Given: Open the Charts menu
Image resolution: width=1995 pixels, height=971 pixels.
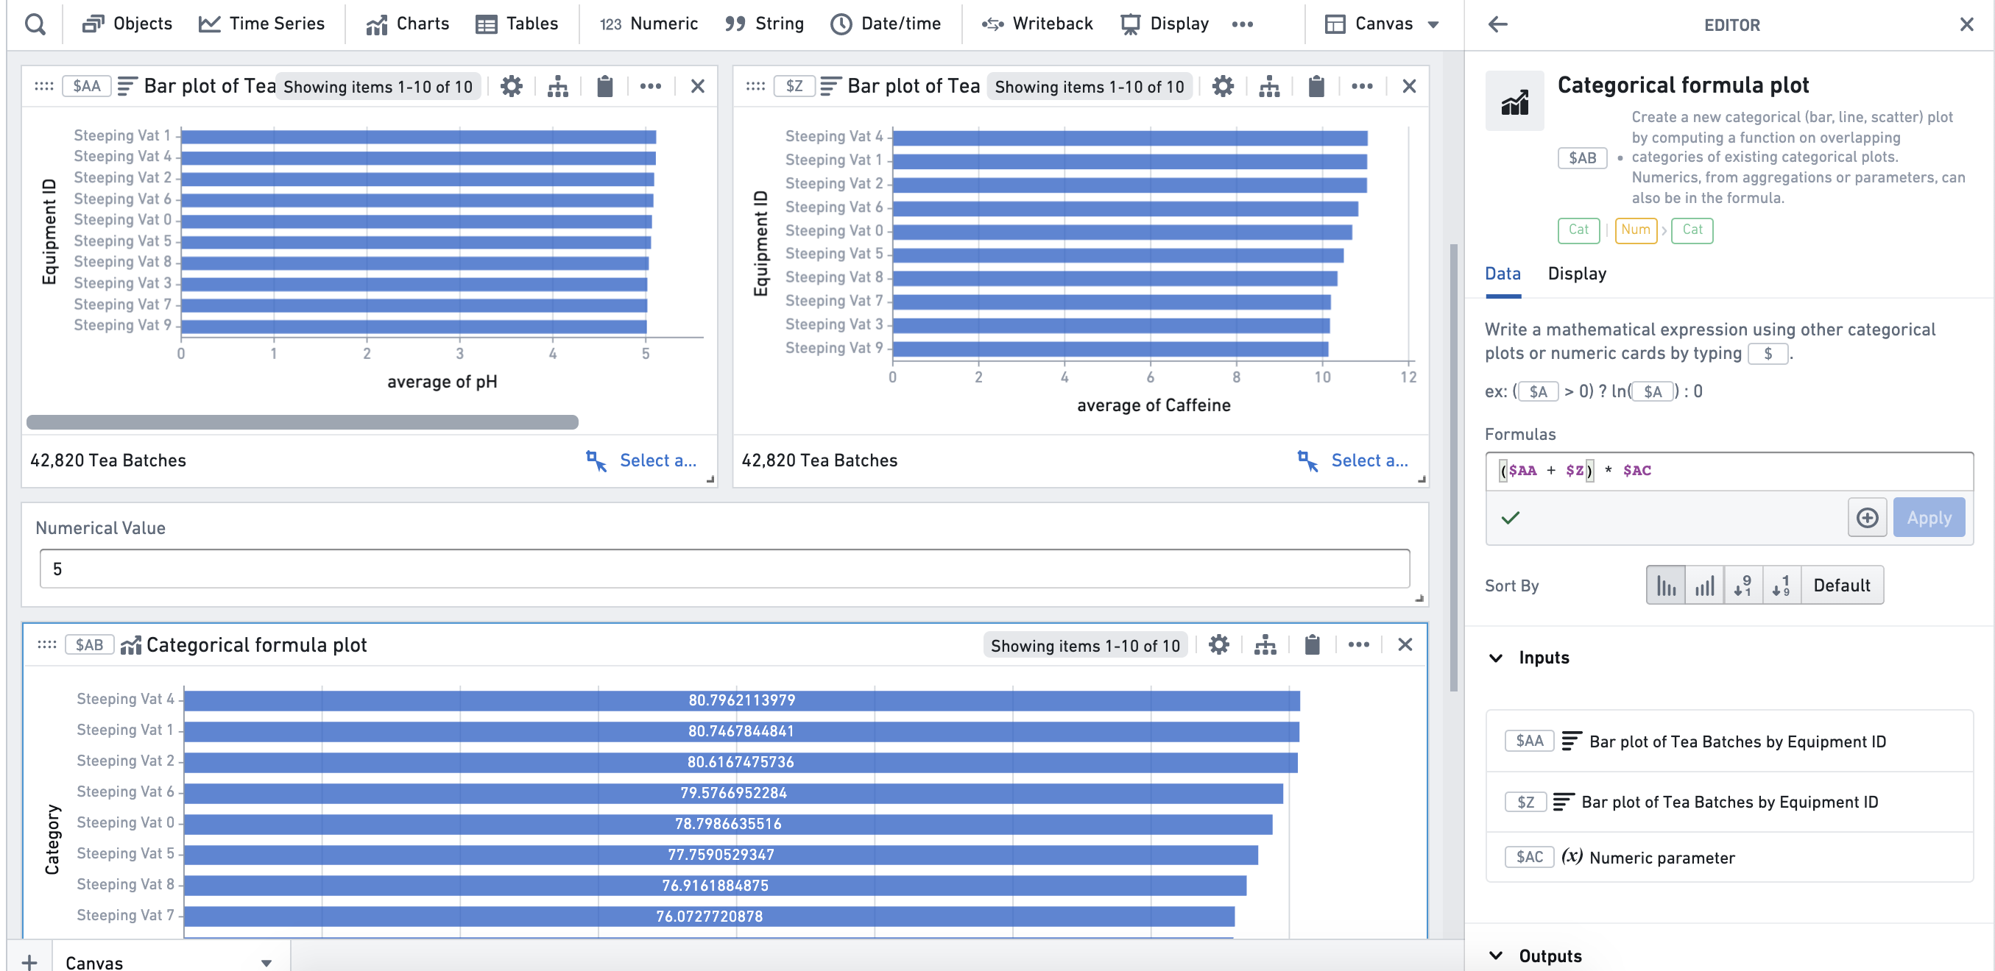Looking at the screenshot, I should tap(408, 24).
